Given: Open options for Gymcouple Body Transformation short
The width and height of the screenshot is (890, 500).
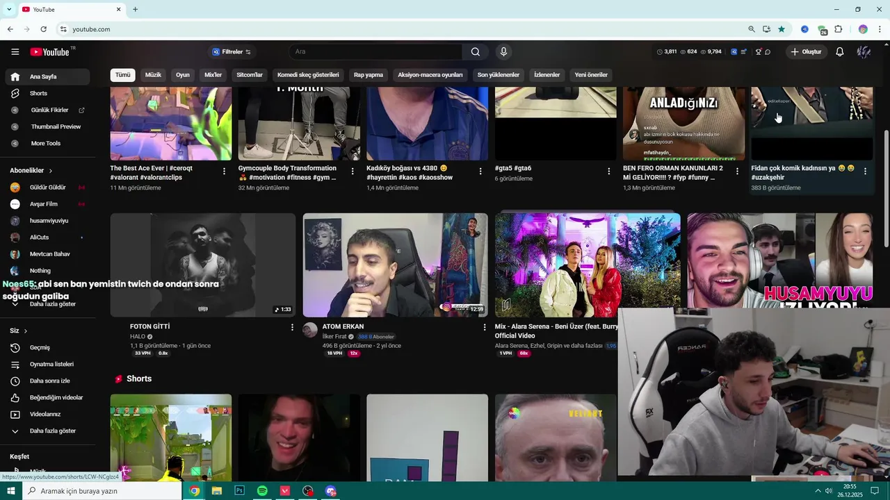Looking at the screenshot, I should [x=353, y=171].
